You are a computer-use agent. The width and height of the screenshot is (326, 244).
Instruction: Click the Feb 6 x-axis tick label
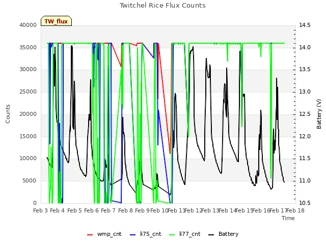click(91, 210)
